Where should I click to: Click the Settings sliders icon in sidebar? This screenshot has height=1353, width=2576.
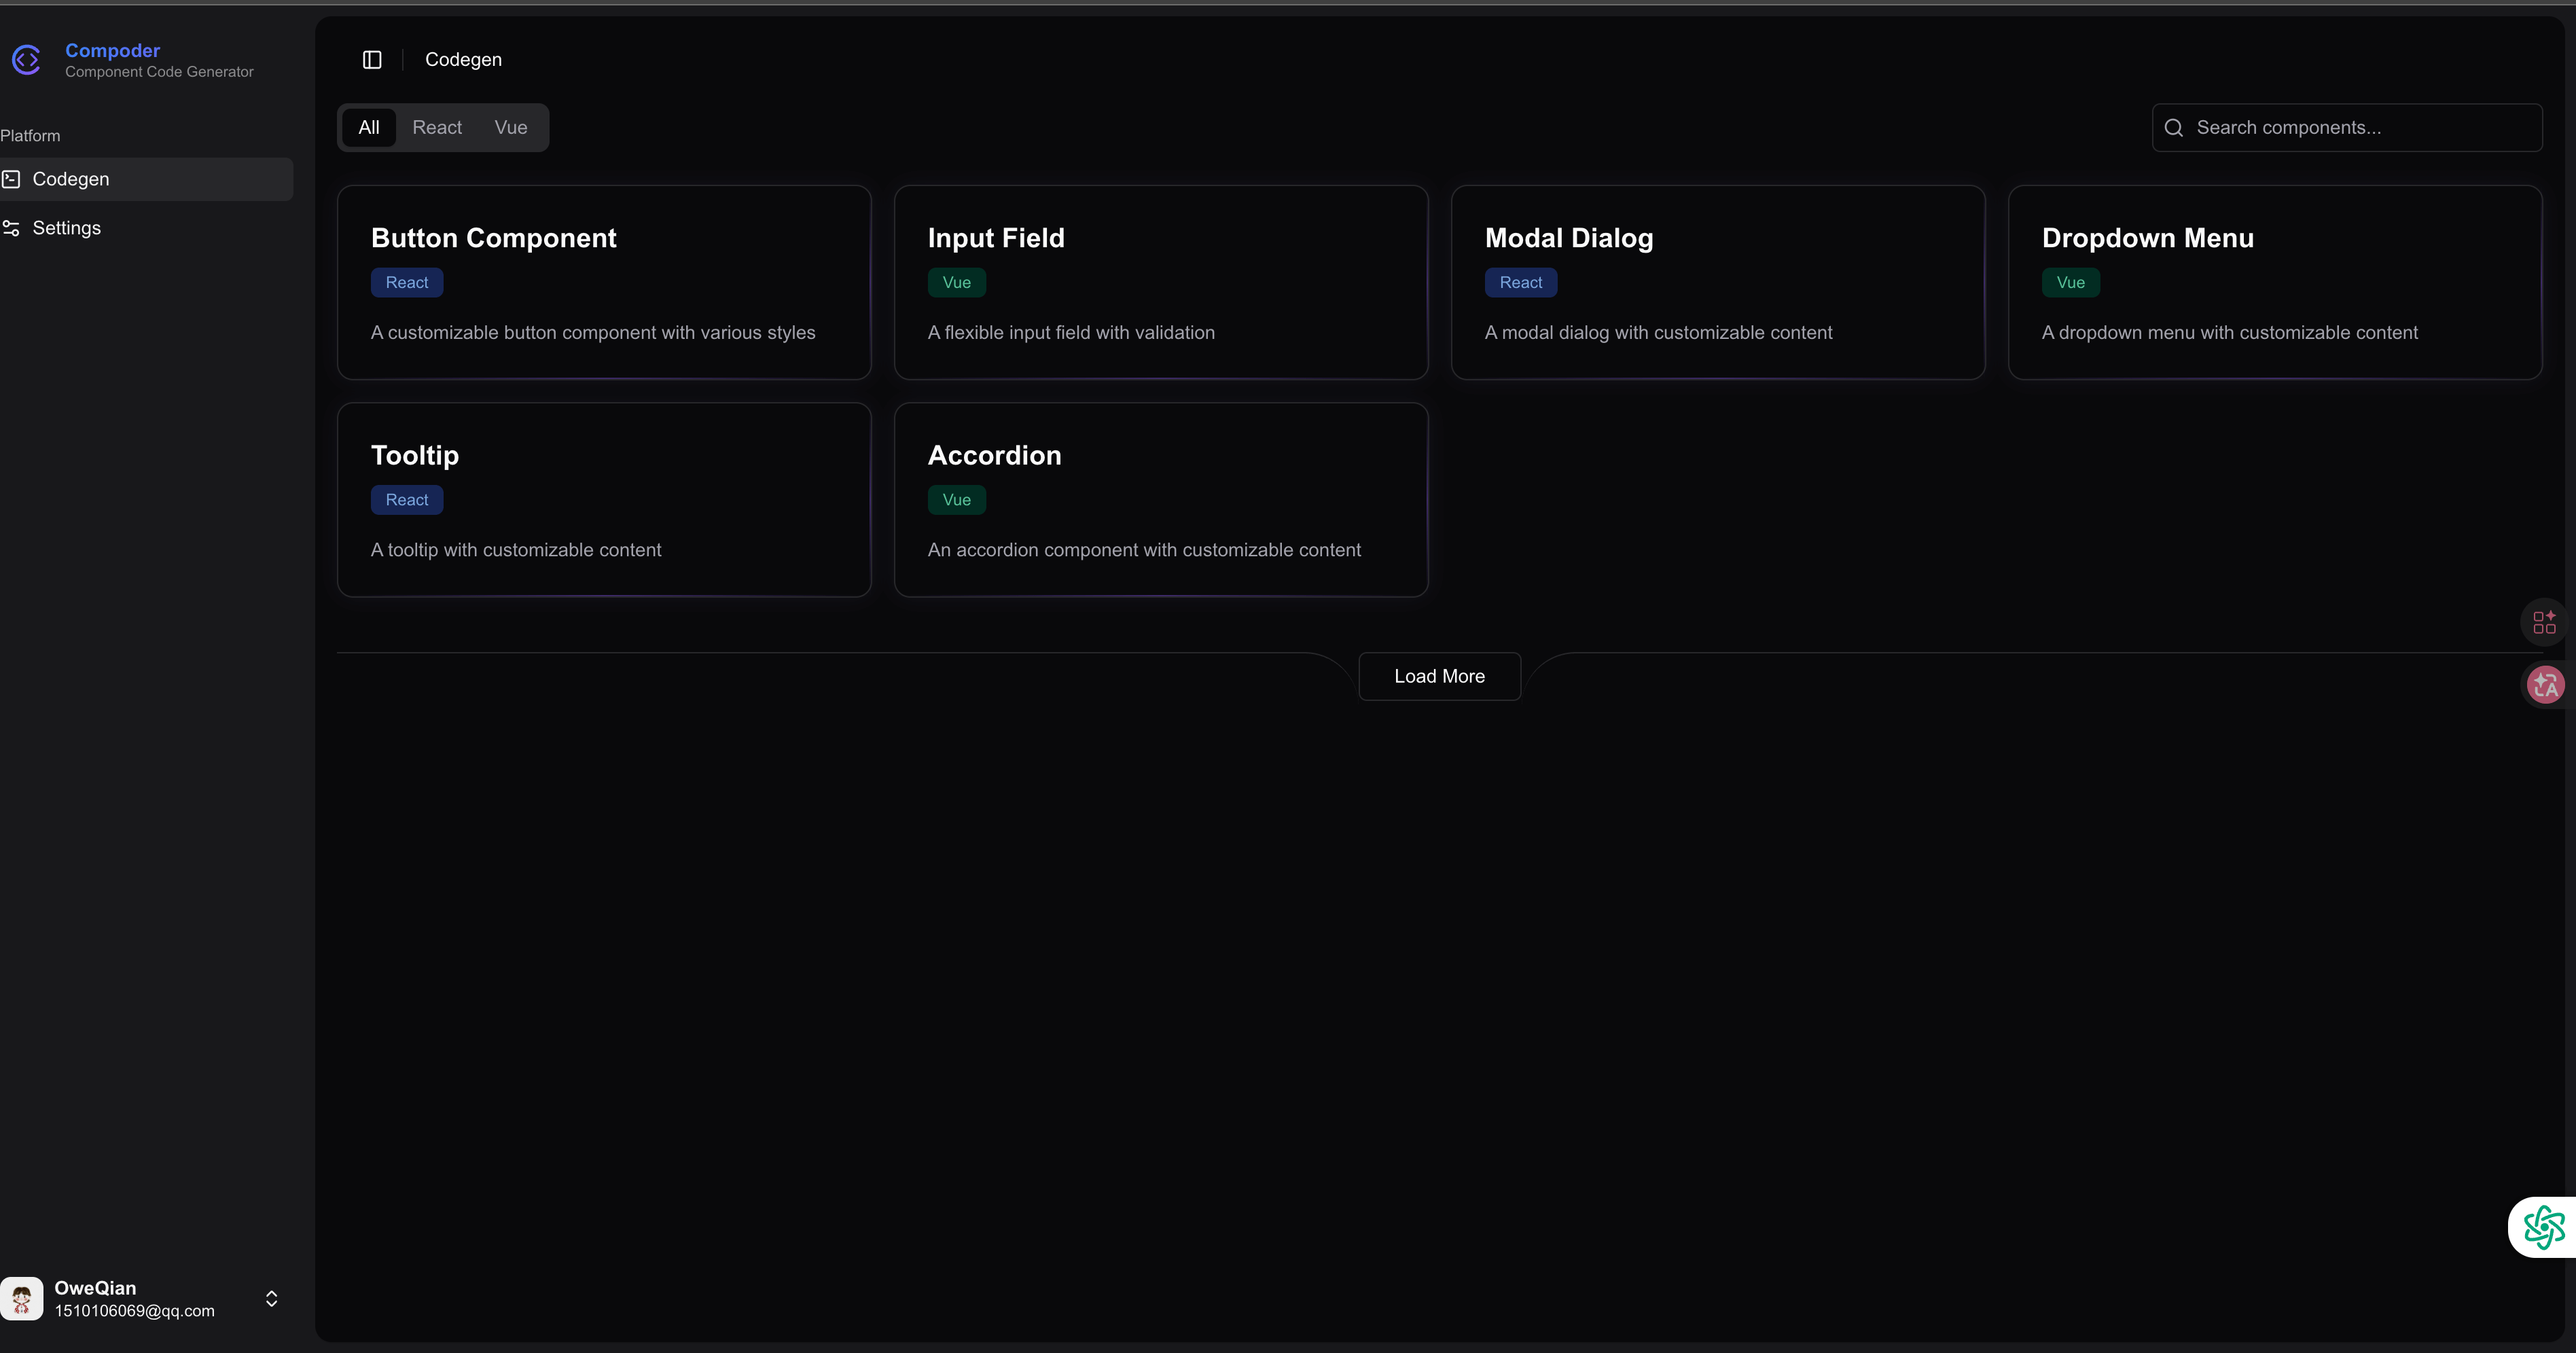click(x=11, y=228)
